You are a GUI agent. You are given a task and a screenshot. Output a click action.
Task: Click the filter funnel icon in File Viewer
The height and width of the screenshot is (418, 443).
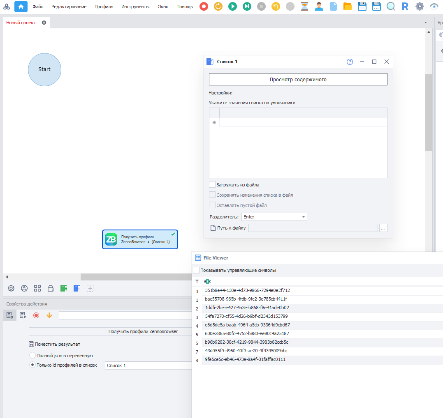point(197,281)
